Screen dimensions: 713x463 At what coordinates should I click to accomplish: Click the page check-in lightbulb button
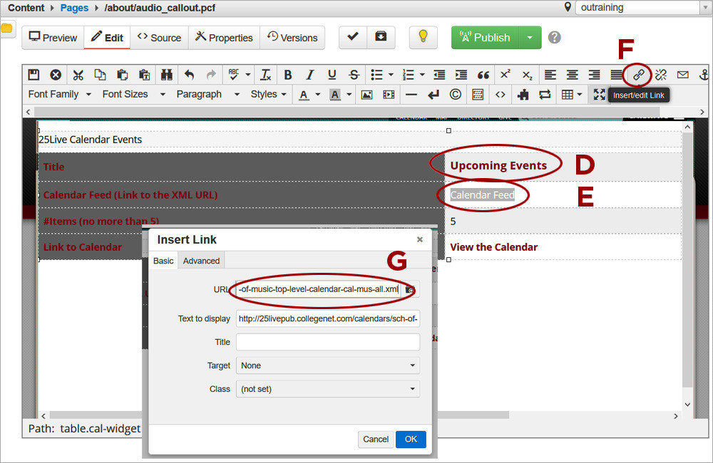[423, 37]
